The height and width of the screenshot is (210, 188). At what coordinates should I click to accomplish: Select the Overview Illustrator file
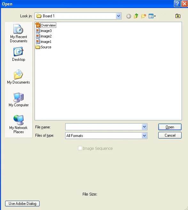(x=46, y=25)
